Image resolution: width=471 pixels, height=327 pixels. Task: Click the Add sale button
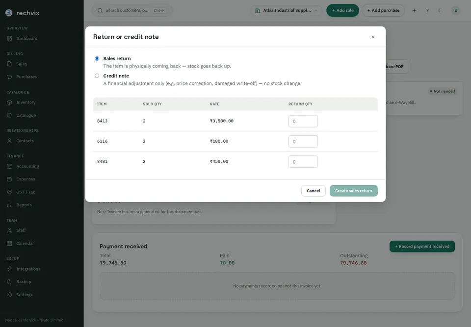343,10
